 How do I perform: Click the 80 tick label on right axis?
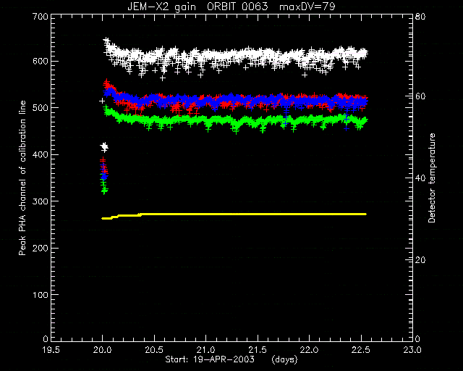[x=420, y=16]
